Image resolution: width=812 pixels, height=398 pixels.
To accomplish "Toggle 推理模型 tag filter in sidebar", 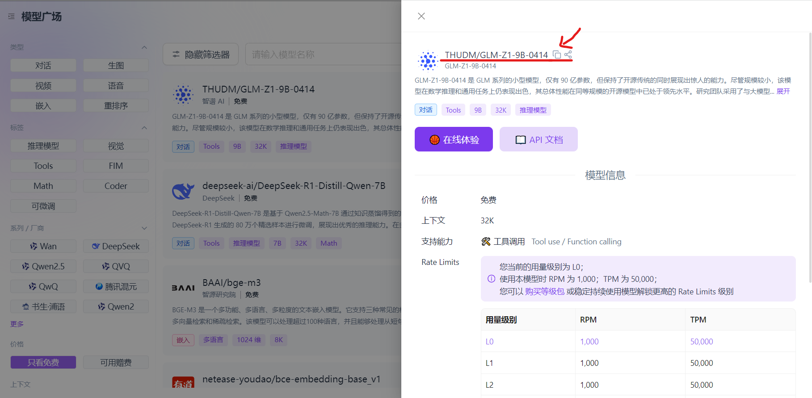I will click(x=43, y=146).
